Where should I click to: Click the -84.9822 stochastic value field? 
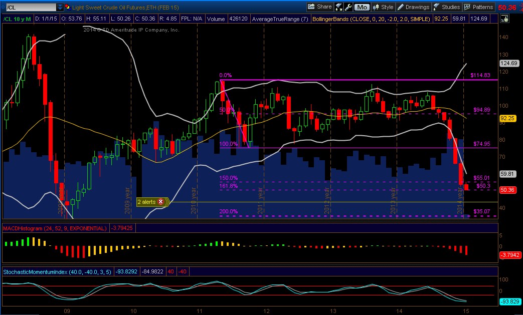point(152,271)
